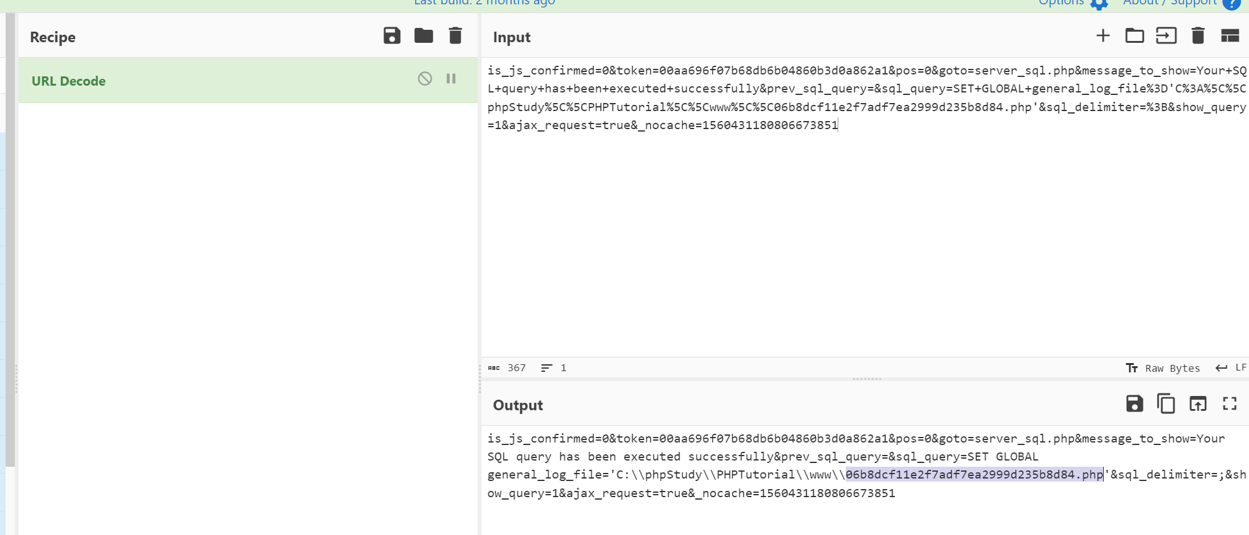1249x535 pixels.
Task: Click the highlighted php filename in Output
Action: point(974,475)
